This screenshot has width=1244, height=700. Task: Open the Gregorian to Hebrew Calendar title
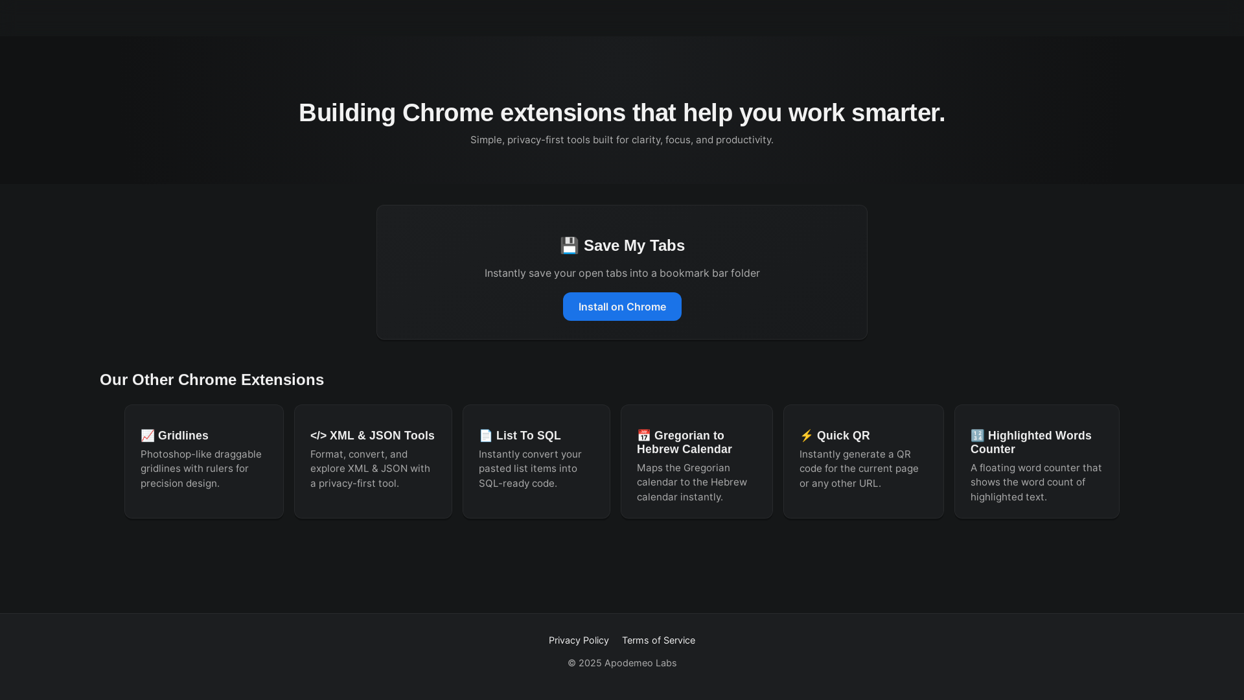tap(685, 442)
